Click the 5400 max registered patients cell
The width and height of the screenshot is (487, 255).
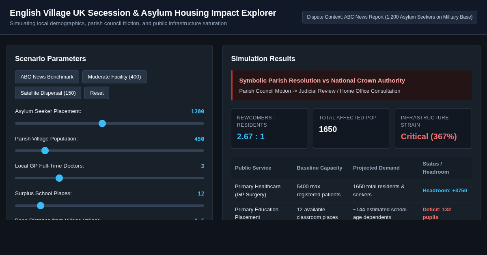click(321, 191)
